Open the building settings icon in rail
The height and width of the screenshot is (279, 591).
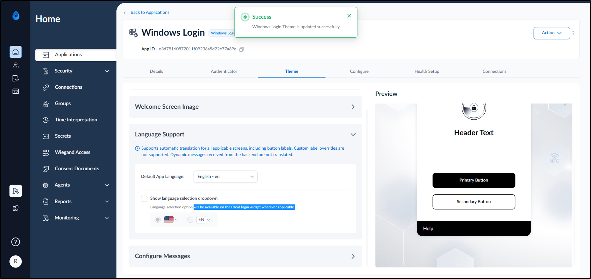16,191
